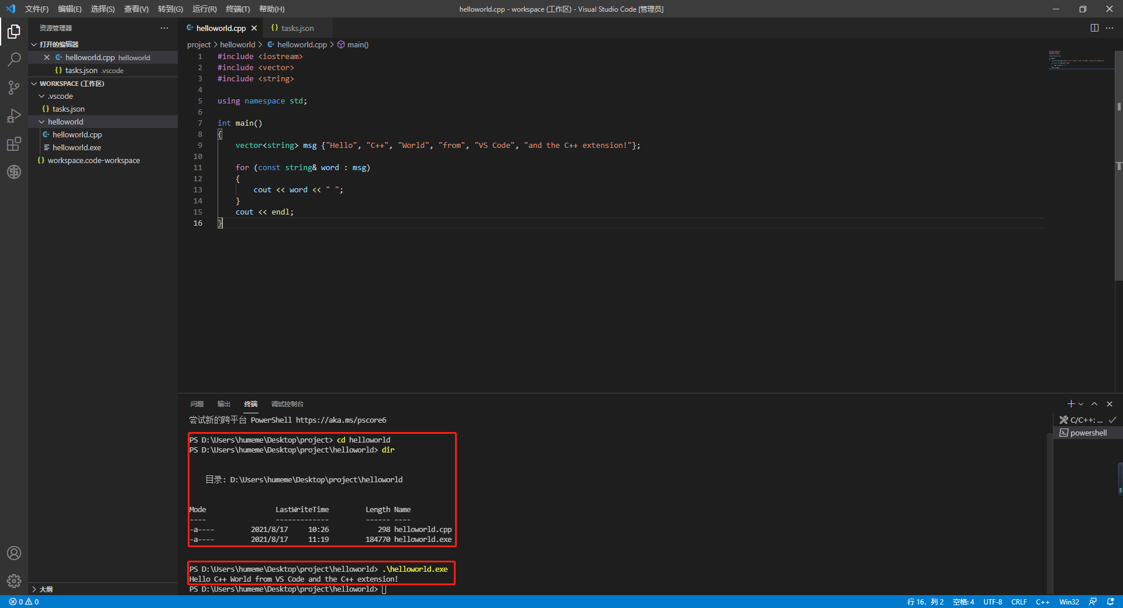Screen dimensions: 1123x608
Task: Close helloworld.cpp in open editors list
Action: (47, 57)
